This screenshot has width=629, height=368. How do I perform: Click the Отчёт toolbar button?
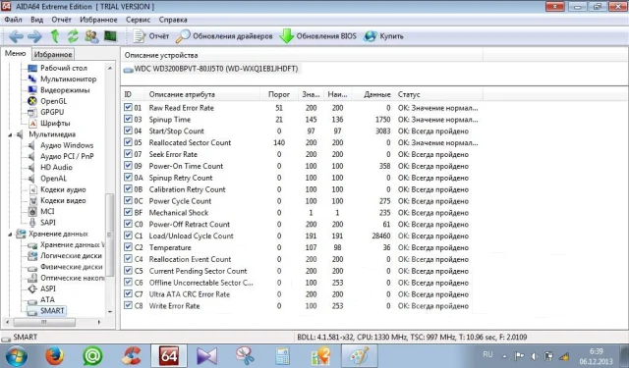[151, 36]
